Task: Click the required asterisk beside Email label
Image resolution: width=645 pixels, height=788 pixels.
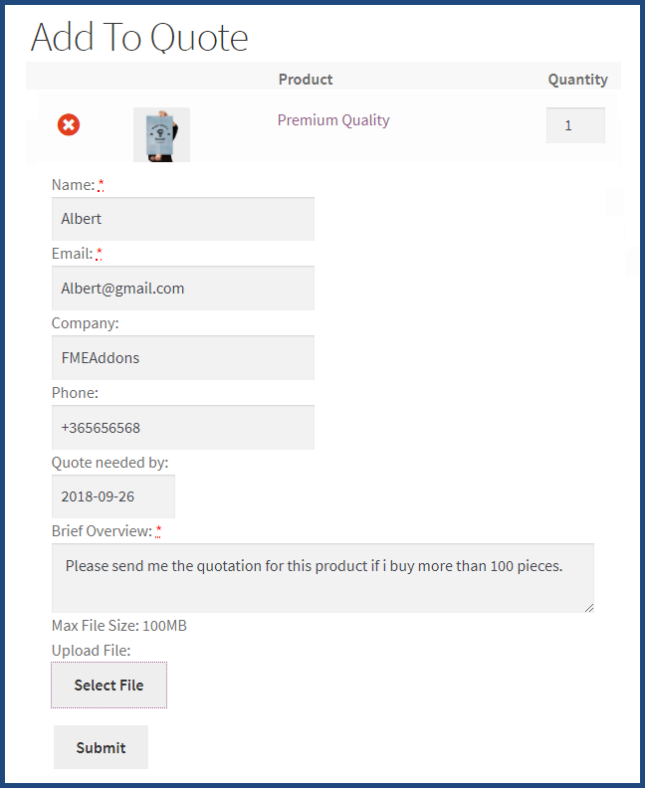Action: click(x=99, y=254)
